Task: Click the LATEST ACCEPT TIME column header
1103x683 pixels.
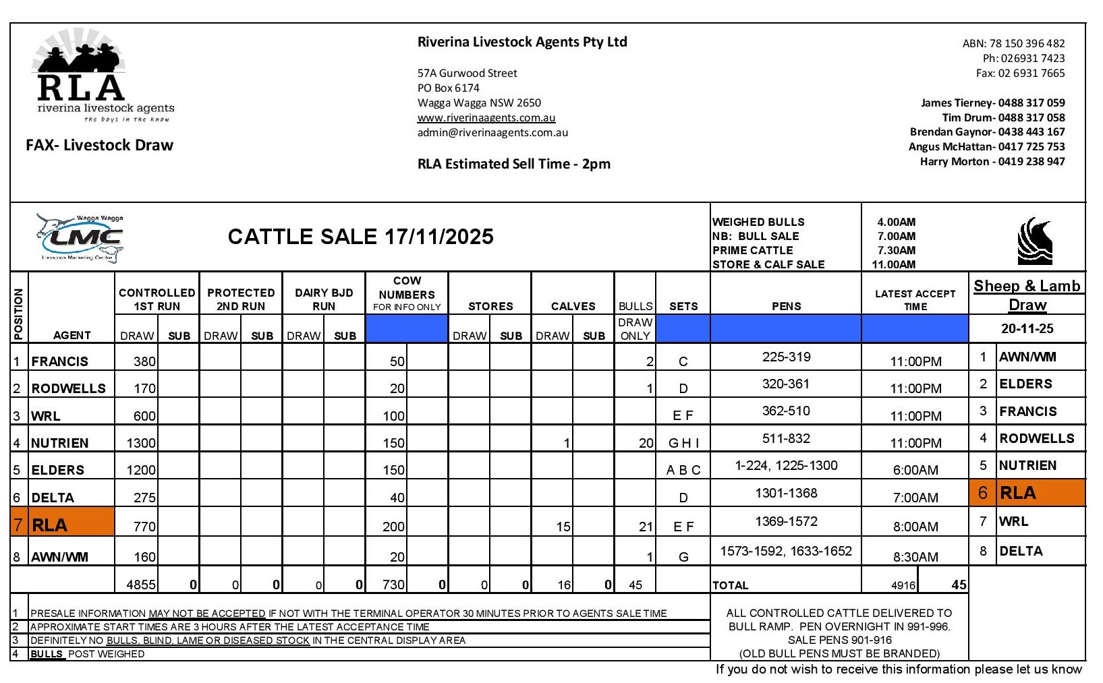Action: coord(915,299)
